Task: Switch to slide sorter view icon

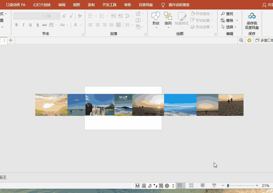Action: click(x=191, y=185)
